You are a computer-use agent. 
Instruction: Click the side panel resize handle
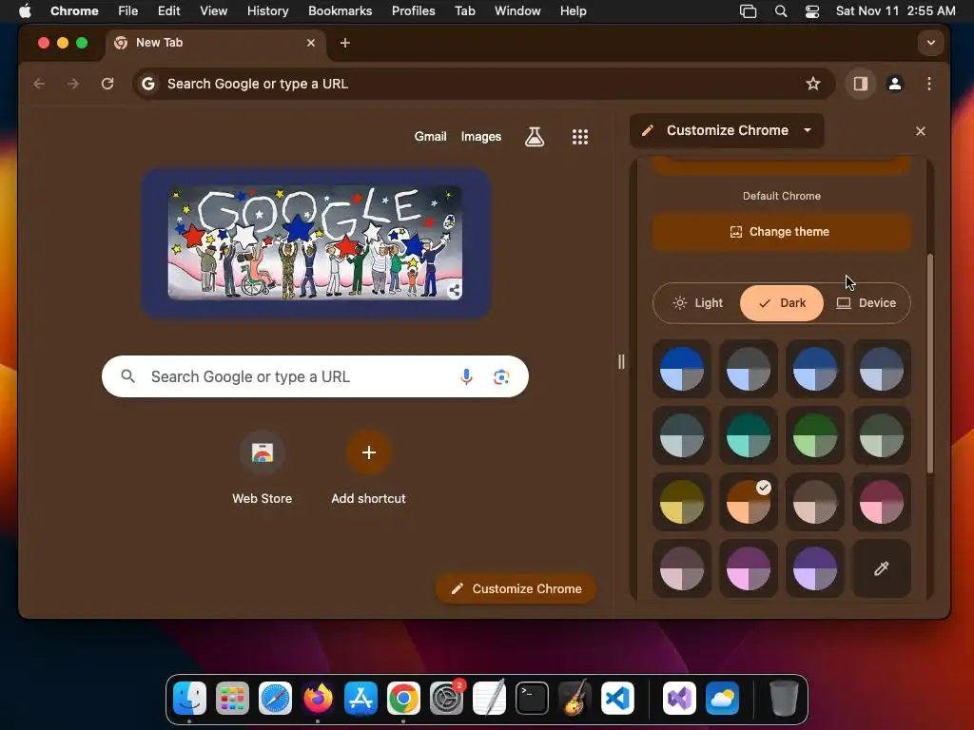621,361
